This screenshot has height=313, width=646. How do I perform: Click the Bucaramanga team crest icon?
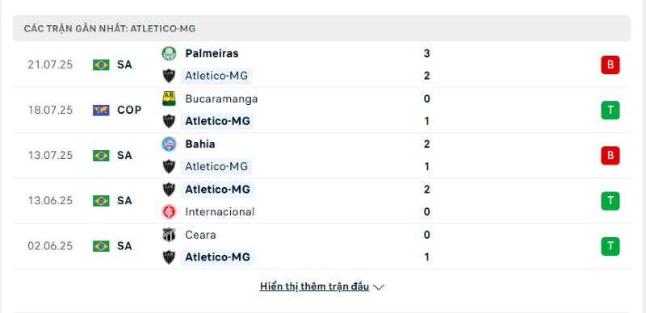[x=169, y=99]
